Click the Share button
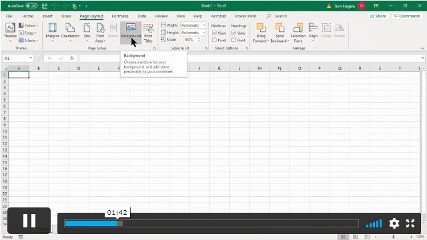 tap(378, 16)
